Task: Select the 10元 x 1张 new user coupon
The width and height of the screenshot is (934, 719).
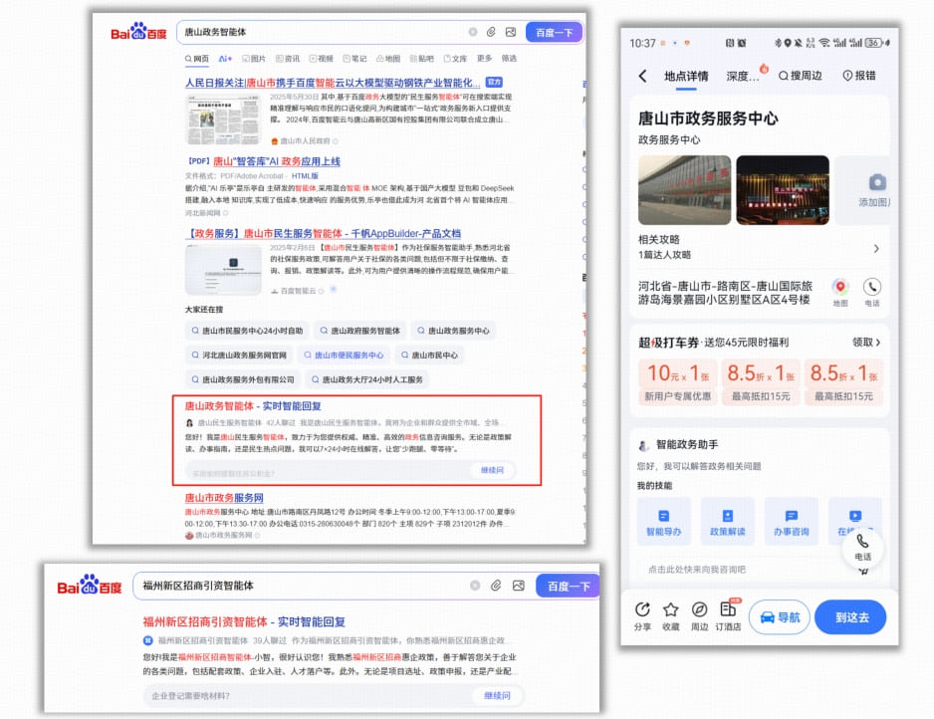Action: pos(677,381)
